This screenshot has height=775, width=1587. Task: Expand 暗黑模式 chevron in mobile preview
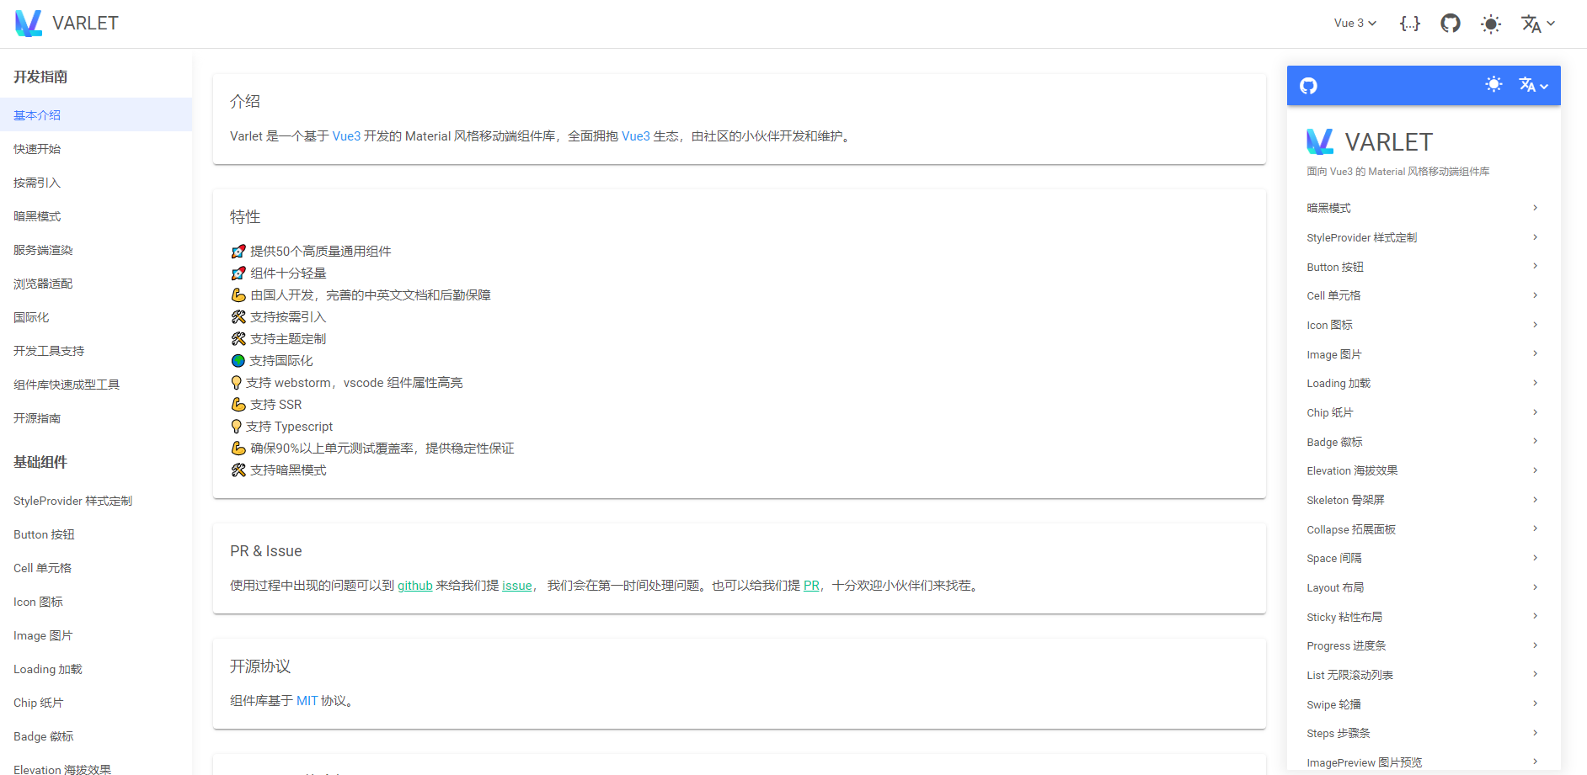coord(1535,208)
